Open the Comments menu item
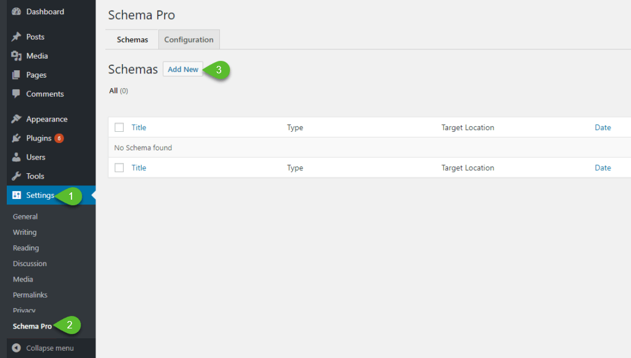The image size is (631, 358). (x=45, y=94)
